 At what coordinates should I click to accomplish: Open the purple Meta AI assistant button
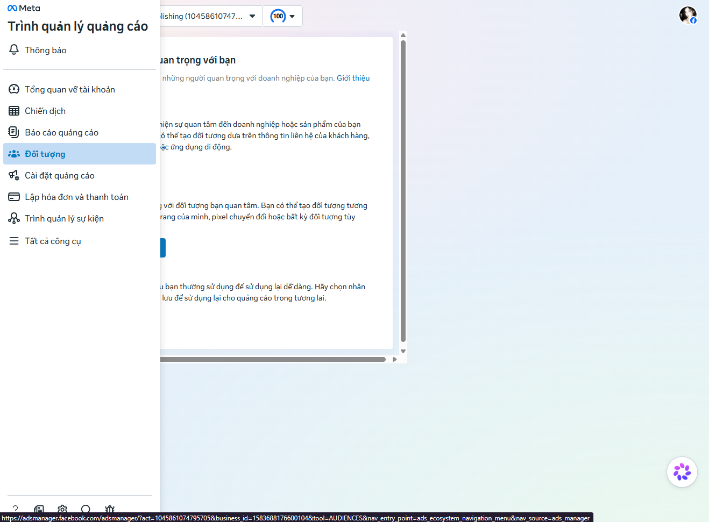click(682, 472)
